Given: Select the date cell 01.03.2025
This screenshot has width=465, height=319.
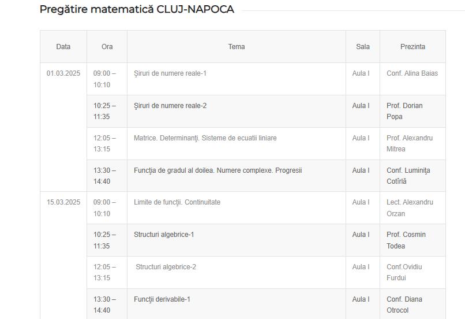Looking at the screenshot, I should click(63, 73).
